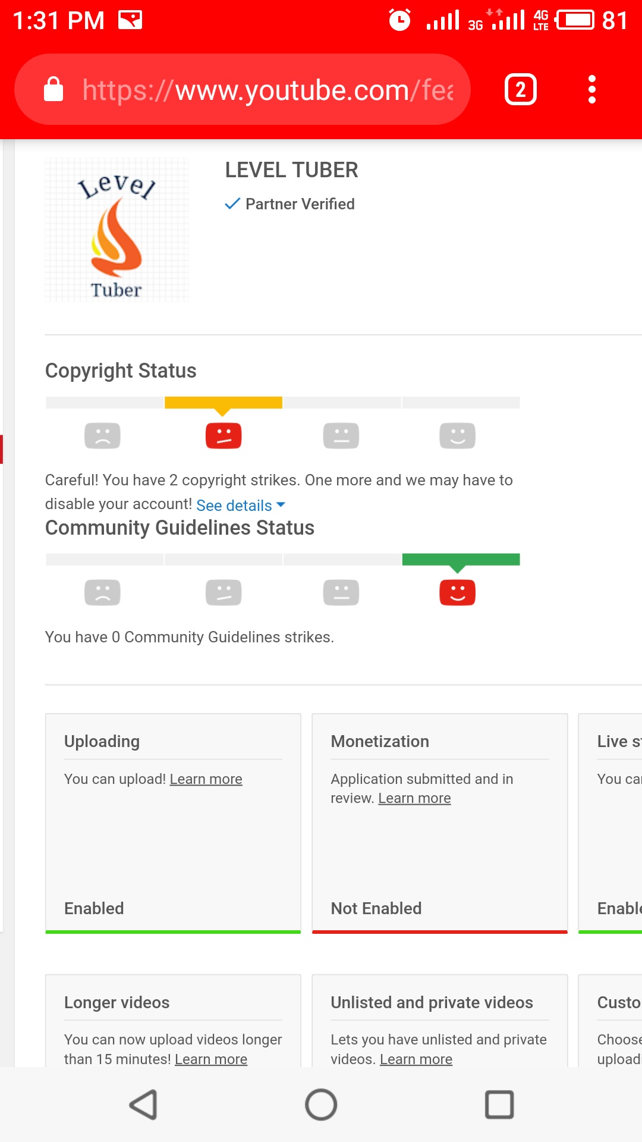The height and width of the screenshot is (1142, 642).
Task: Tap the image notification icon in status bar
Action: point(130,20)
